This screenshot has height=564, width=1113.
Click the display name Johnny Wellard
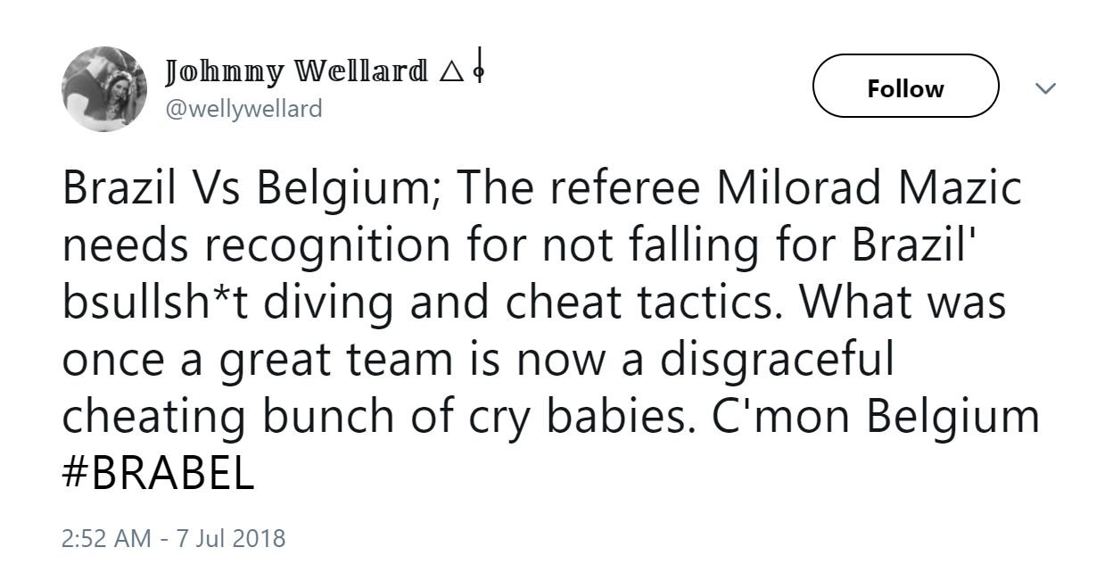pyautogui.click(x=294, y=70)
